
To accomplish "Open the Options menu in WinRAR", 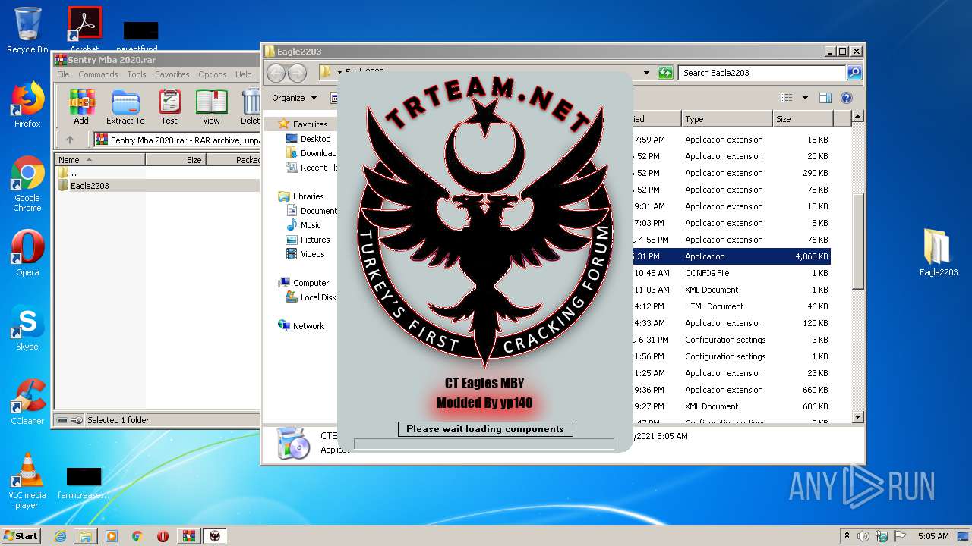I will point(213,74).
